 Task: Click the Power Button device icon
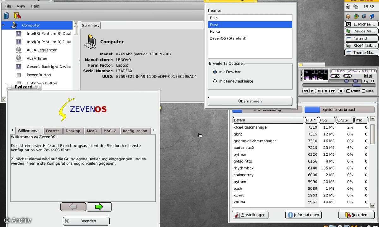click(x=19, y=75)
